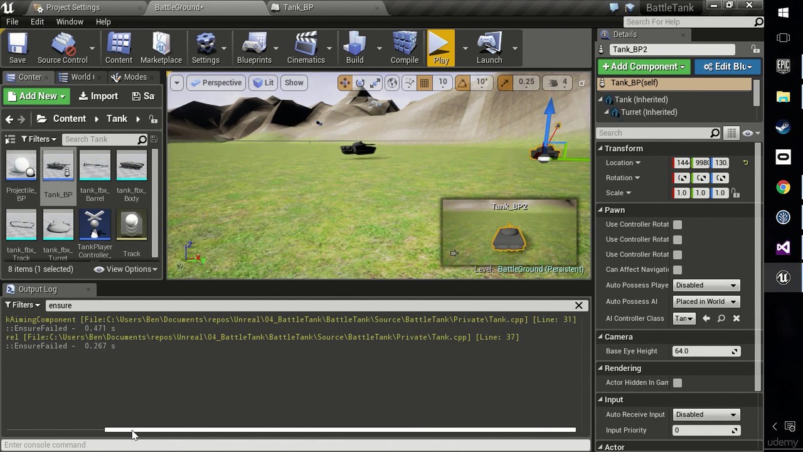
Task: Click the details property matrix grid icon
Action: (x=731, y=133)
